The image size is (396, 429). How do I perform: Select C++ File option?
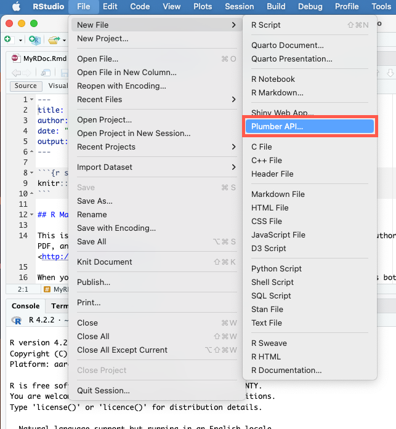coord(310,160)
